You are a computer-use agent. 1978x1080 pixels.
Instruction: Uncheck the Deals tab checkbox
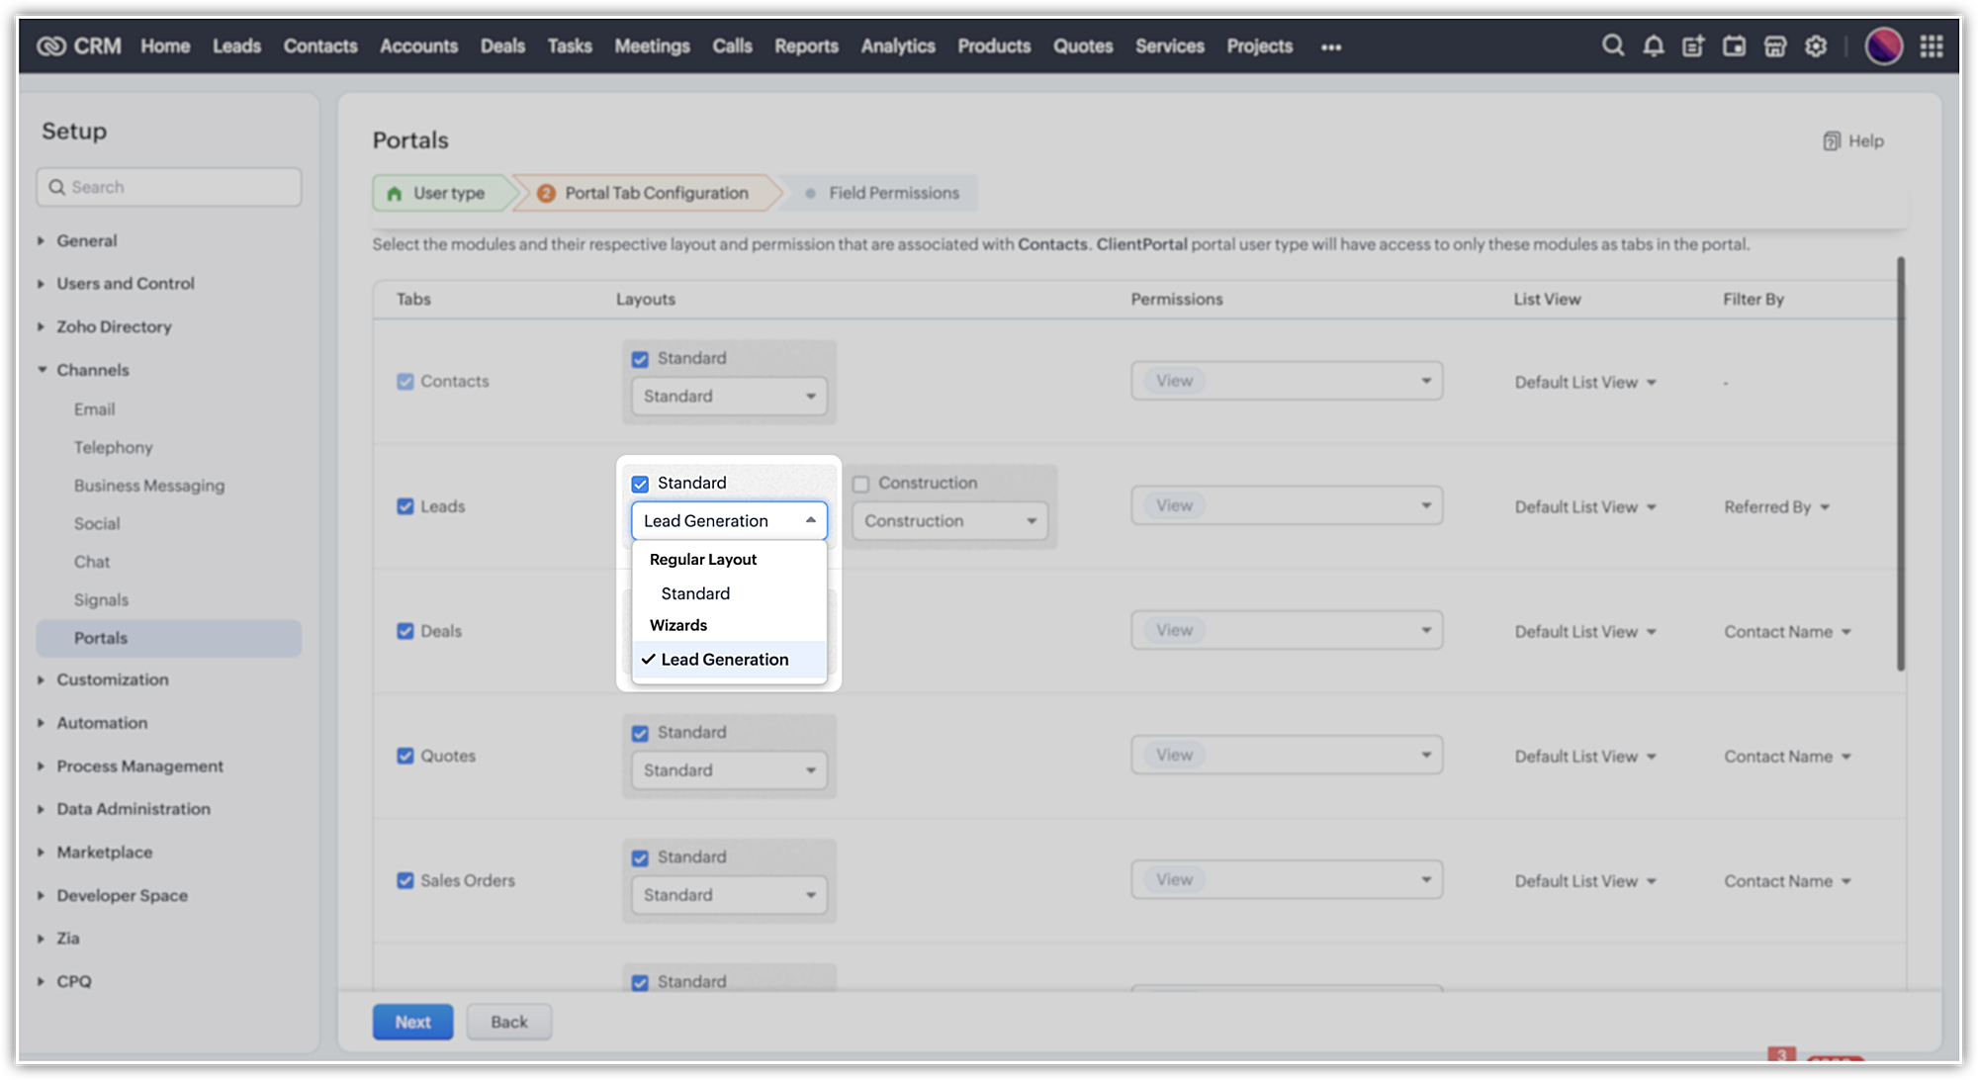click(x=405, y=631)
